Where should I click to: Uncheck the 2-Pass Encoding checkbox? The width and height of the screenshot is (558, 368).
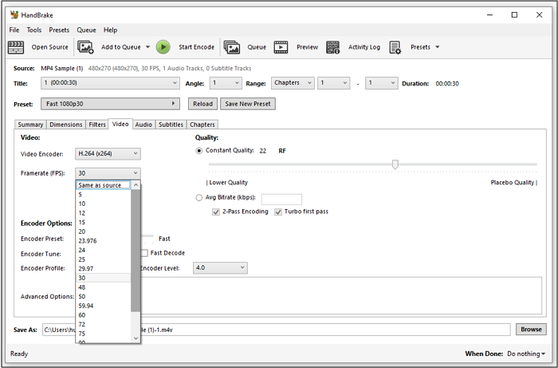tap(216, 212)
